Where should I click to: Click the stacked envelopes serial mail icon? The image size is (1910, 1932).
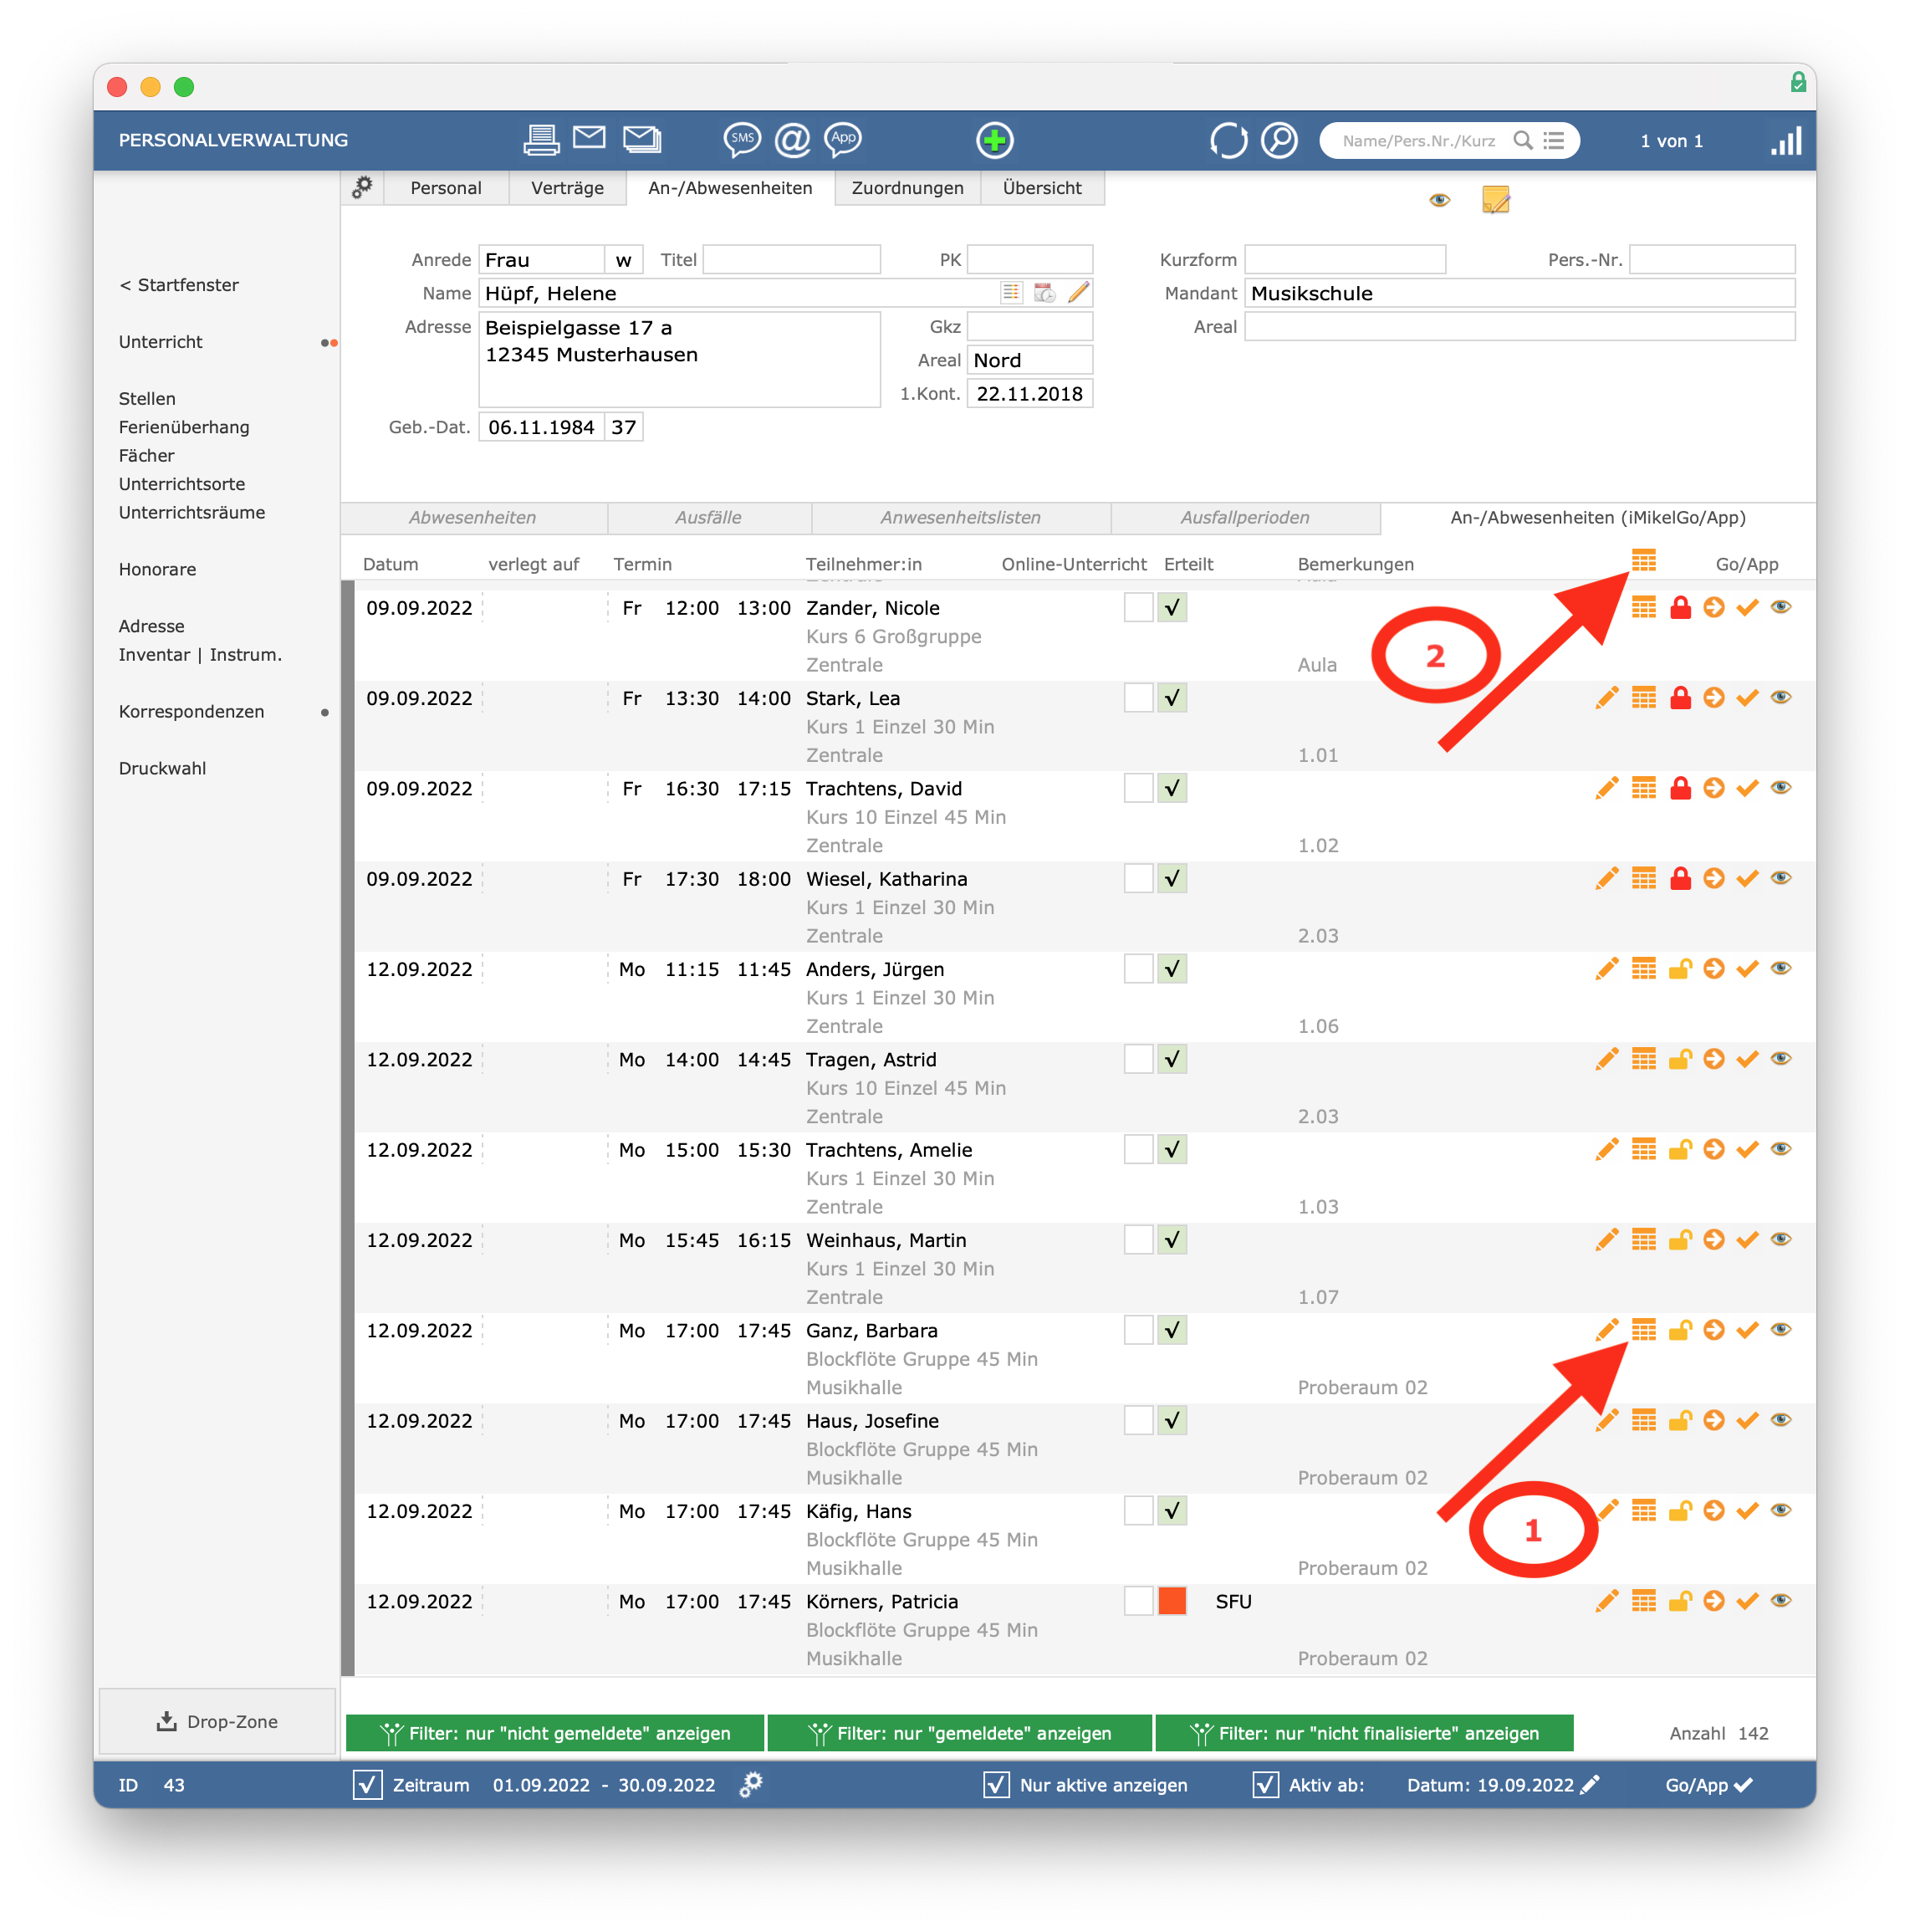click(642, 139)
